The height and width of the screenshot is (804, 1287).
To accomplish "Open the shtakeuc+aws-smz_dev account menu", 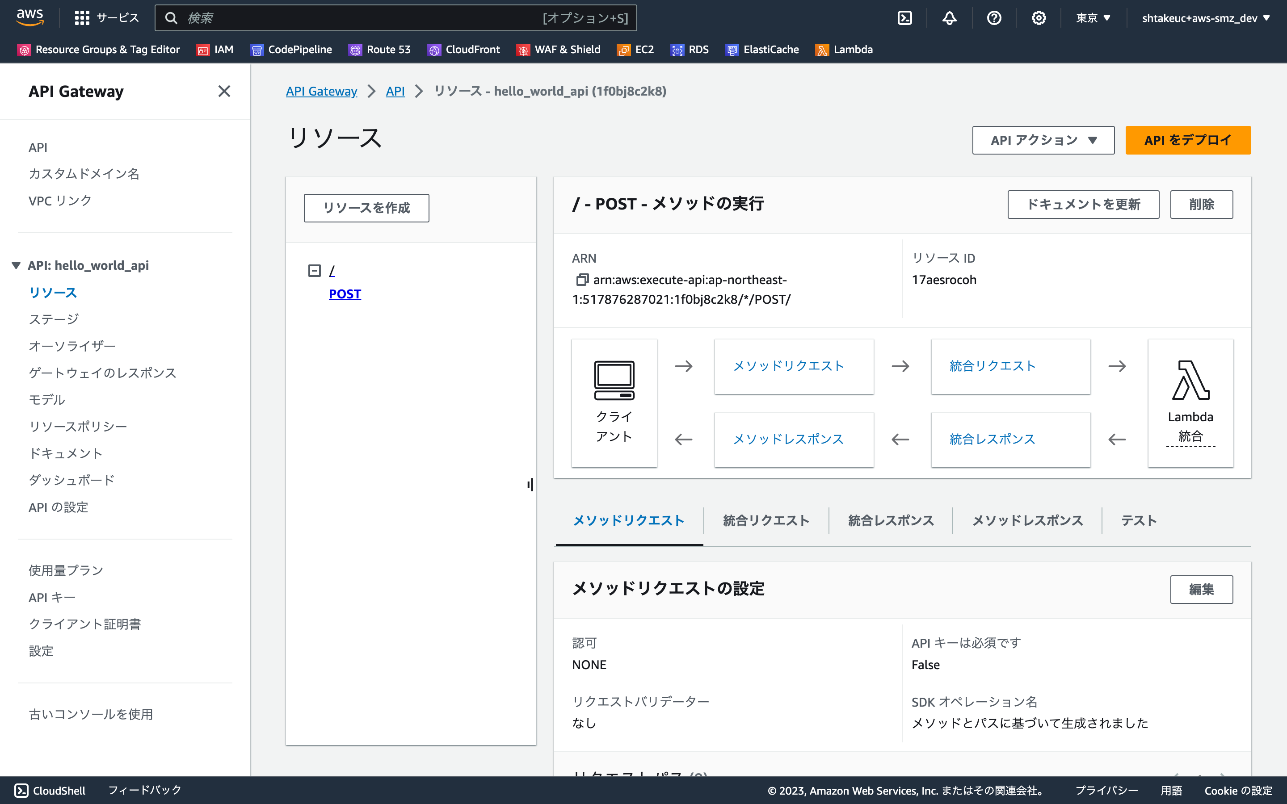I will tap(1205, 18).
